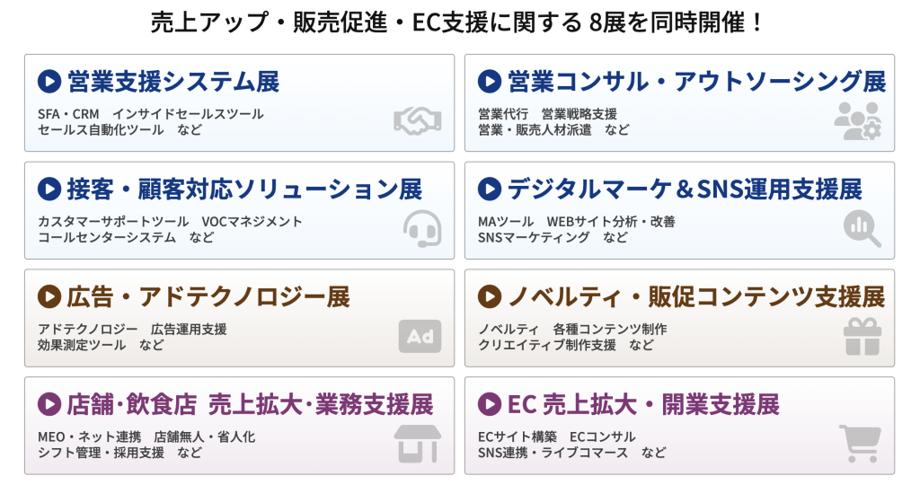The image size is (920, 485).
Task: Click the shopping cart icon for EC 売上拡大
Action: point(859,444)
